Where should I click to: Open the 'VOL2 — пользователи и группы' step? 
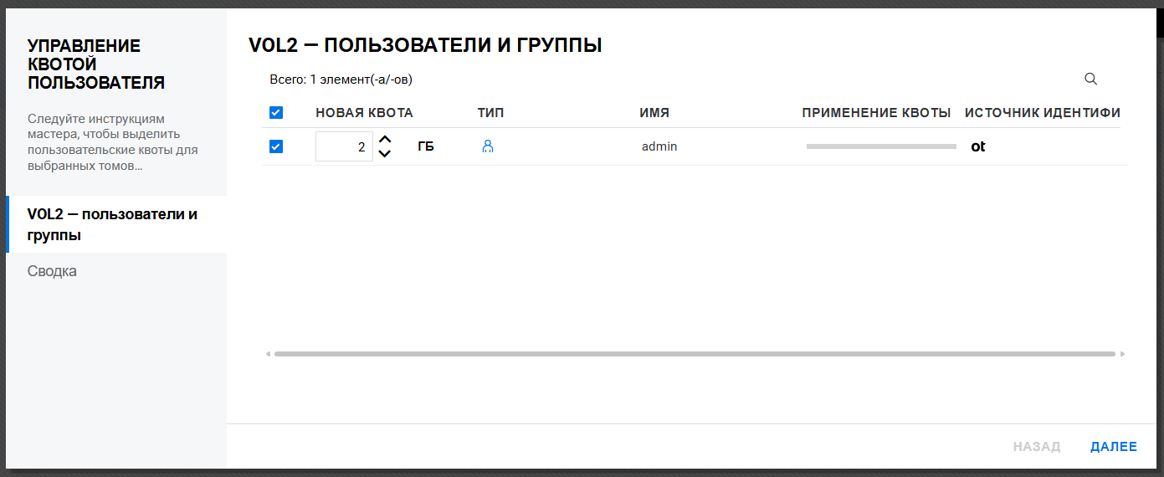(112, 224)
